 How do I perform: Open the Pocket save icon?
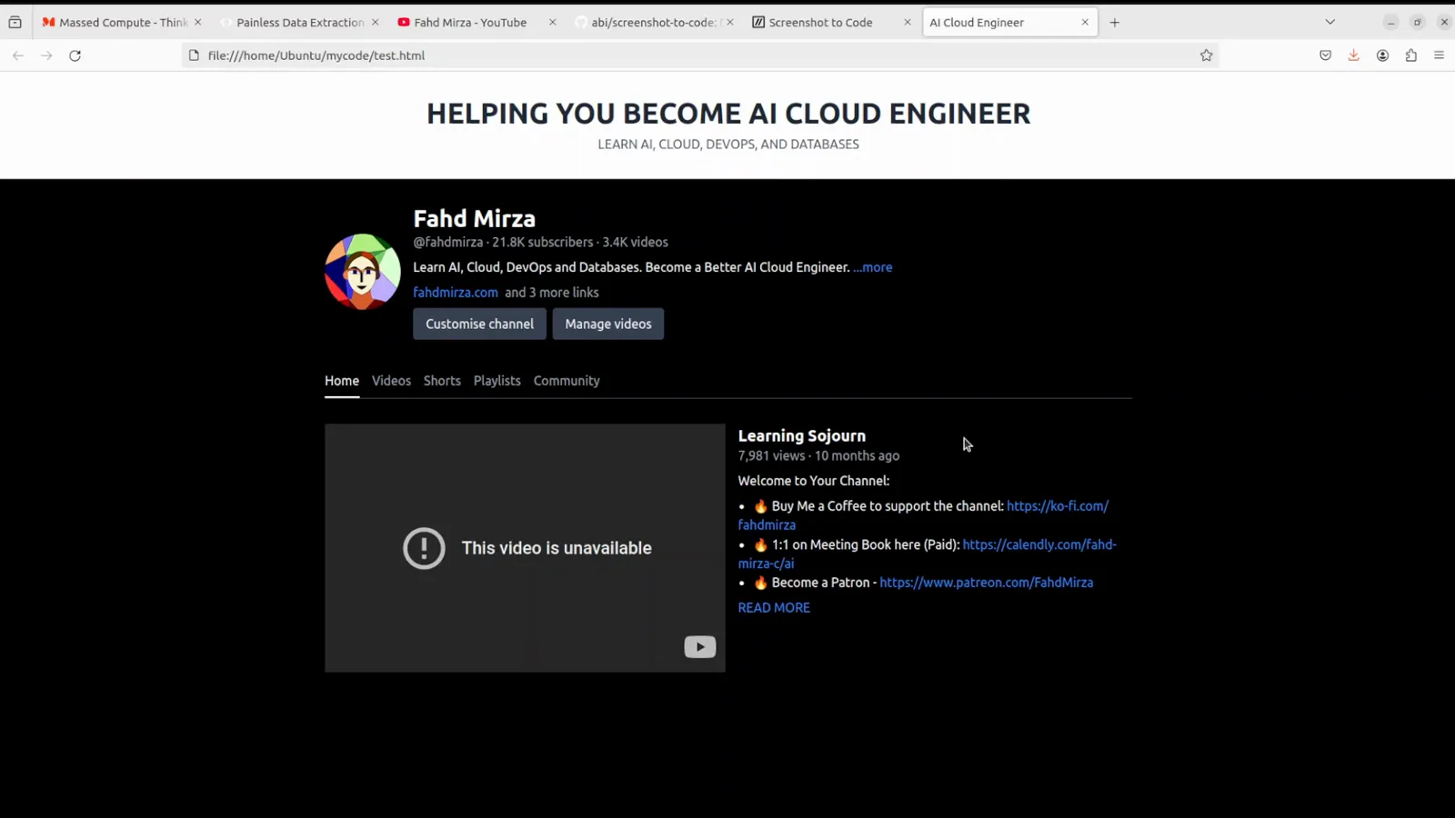tap(1325, 55)
